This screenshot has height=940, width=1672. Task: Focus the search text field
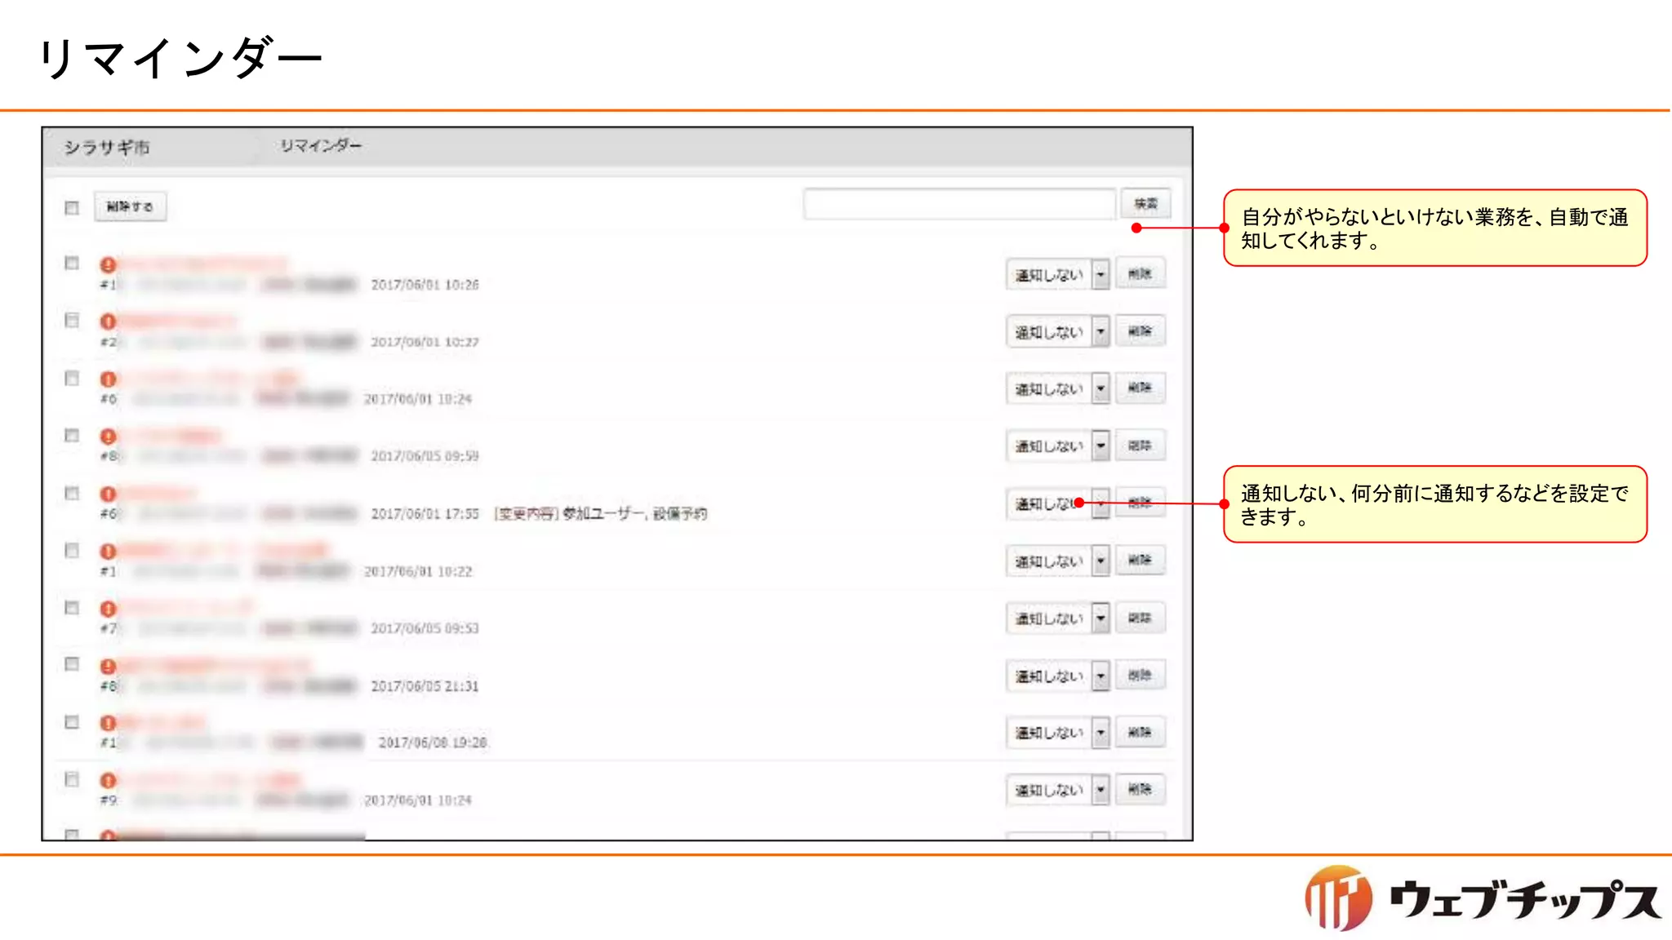(958, 204)
